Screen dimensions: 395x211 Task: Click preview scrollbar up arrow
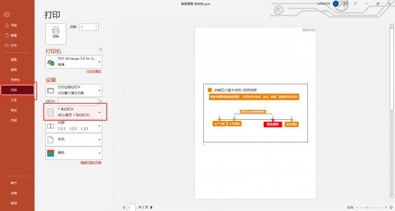pyautogui.click(x=392, y=26)
